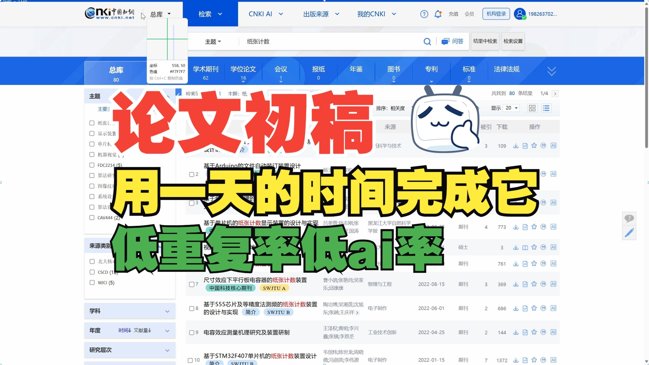Open the 我的CNKI dropdown menu
The height and width of the screenshot is (365, 649).
point(376,14)
